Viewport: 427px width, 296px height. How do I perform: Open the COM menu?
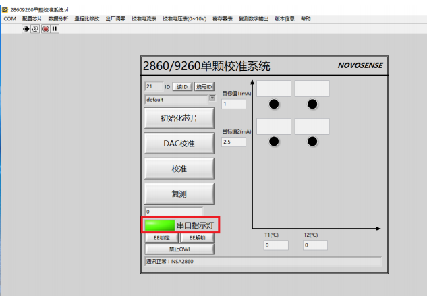9,19
